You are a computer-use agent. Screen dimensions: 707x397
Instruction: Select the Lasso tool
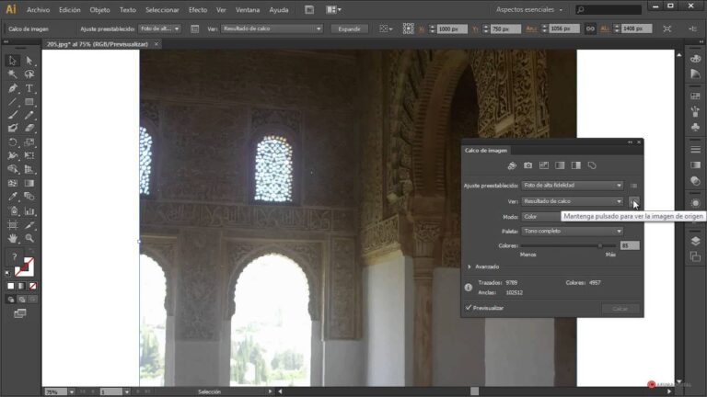pos(29,74)
